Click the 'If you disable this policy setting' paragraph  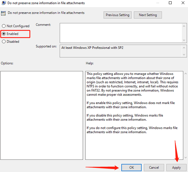[x=125, y=117]
